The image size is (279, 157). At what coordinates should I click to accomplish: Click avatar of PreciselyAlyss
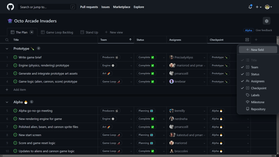pyautogui.click(x=171, y=57)
